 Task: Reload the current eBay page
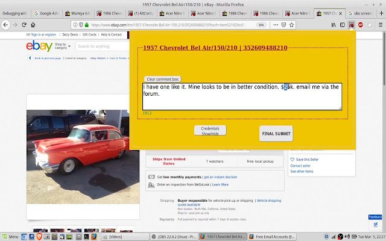pyautogui.click(x=24, y=25)
